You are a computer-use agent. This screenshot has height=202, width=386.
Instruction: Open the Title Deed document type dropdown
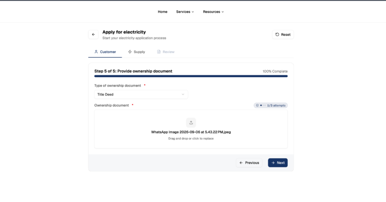coord(141,95)
